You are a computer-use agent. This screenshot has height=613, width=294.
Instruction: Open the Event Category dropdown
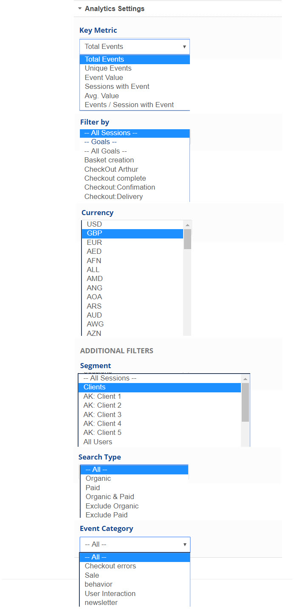coord(135,544)
